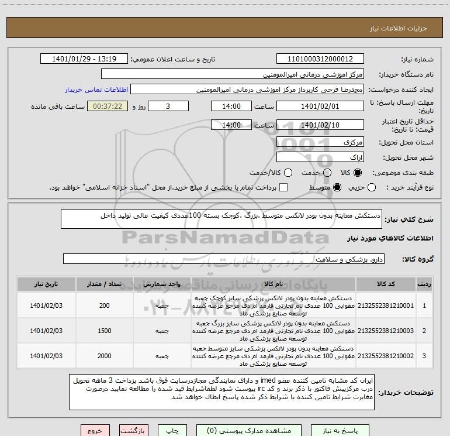This screenshot has height=436, width=450.
Task: Click the row 1 date cell 1401/02/03
Action: coord(46,305)
